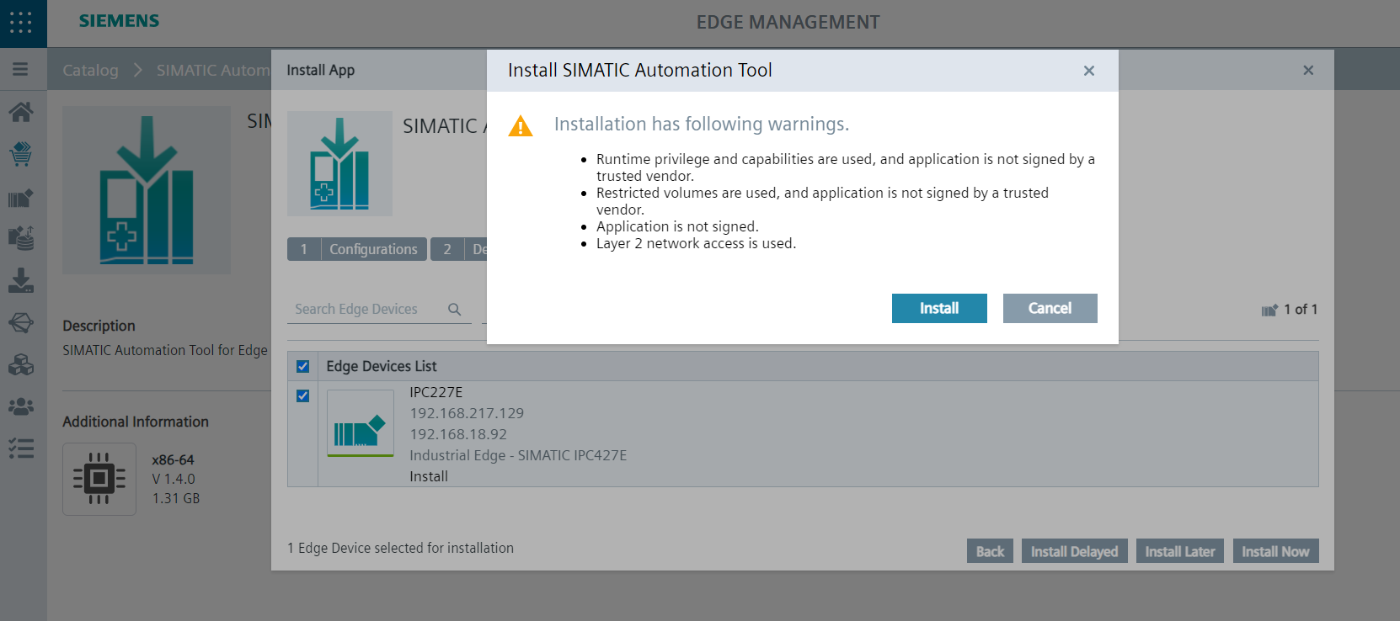Confirm with the Install button
This screenshot has width=1400, height=621.
939,309
